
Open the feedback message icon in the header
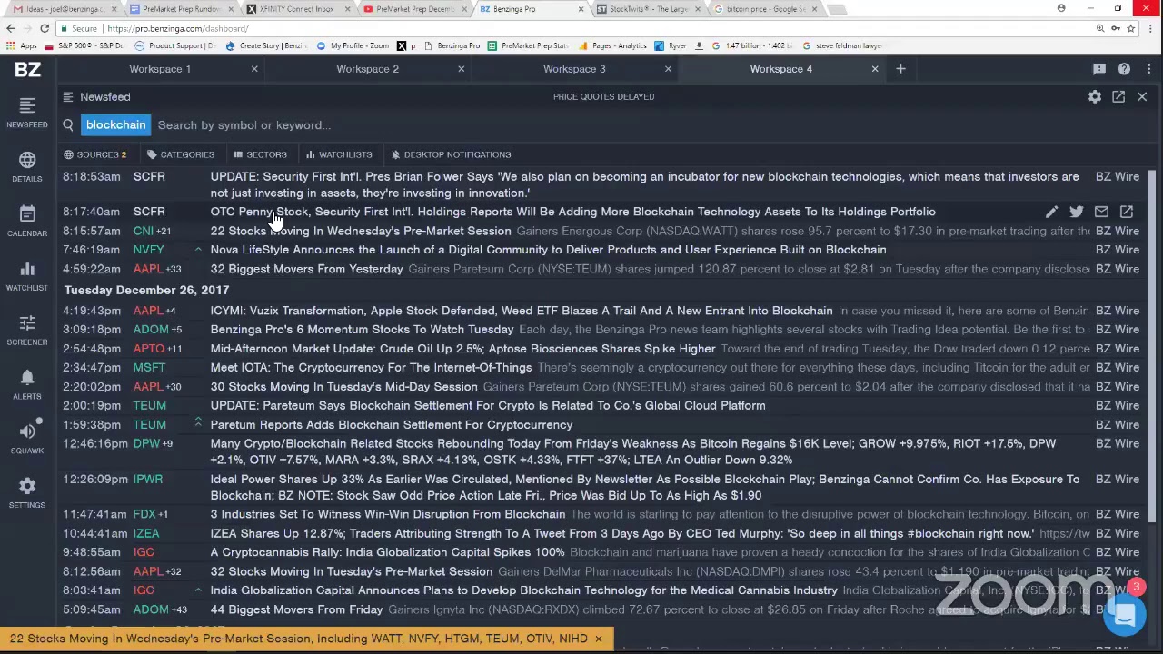point(1099,69)
